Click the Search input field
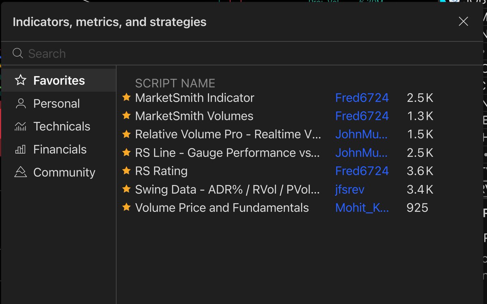 [242, 54]
